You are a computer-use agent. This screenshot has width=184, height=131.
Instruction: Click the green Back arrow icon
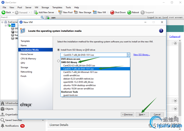[x=3, y=12]
